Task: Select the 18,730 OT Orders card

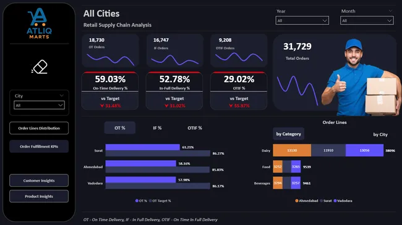Action: tap(111, 51)
